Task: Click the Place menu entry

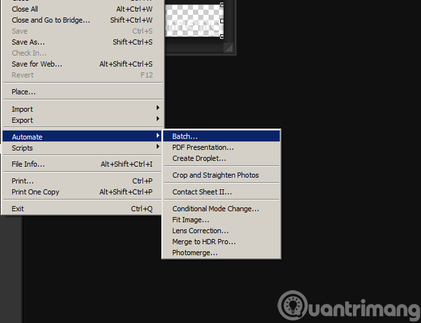Action: pos(82,92)
